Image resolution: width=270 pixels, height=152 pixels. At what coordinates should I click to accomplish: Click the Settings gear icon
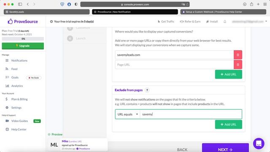pos(7,108)
